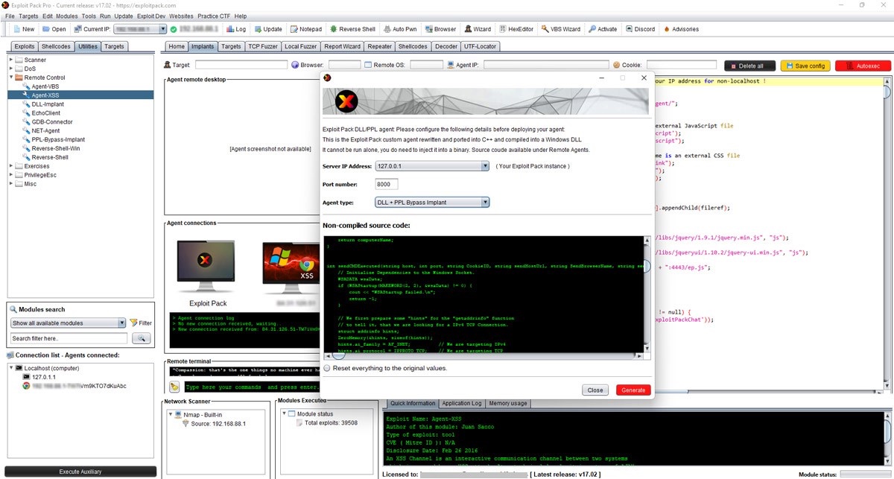Click the Delete all button

tap(749, 66)
